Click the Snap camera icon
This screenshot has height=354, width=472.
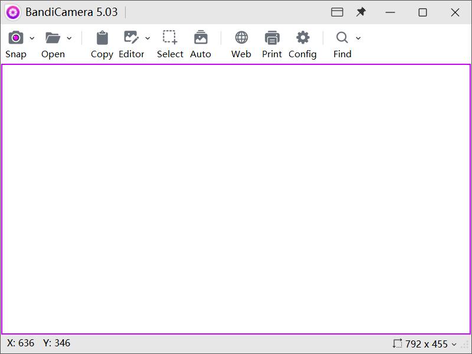pos(16,38)
